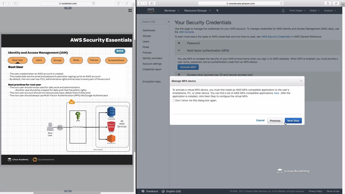Image resolution: width=345 pixels, height=194 pixels.
Task: Go forward in the AWS console browser window
Action: pyautogui.click(x=145, y=4)
